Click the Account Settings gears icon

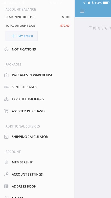coord(6,174)
